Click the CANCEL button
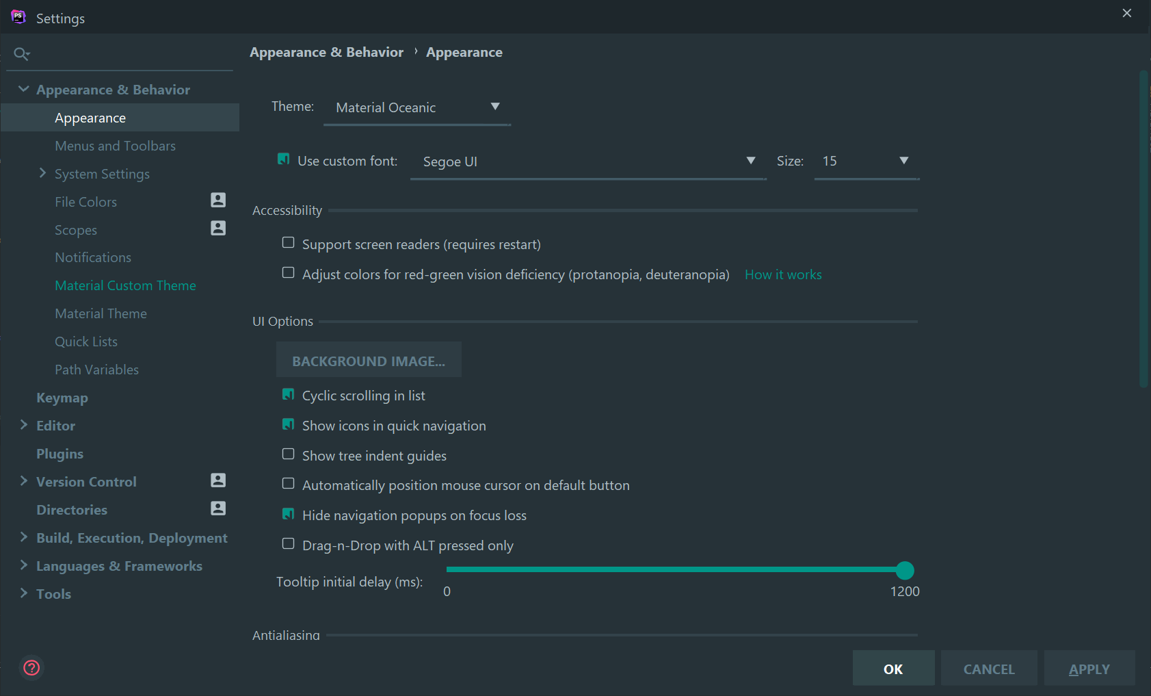The image size is (1151, 696). coord(989,669)
